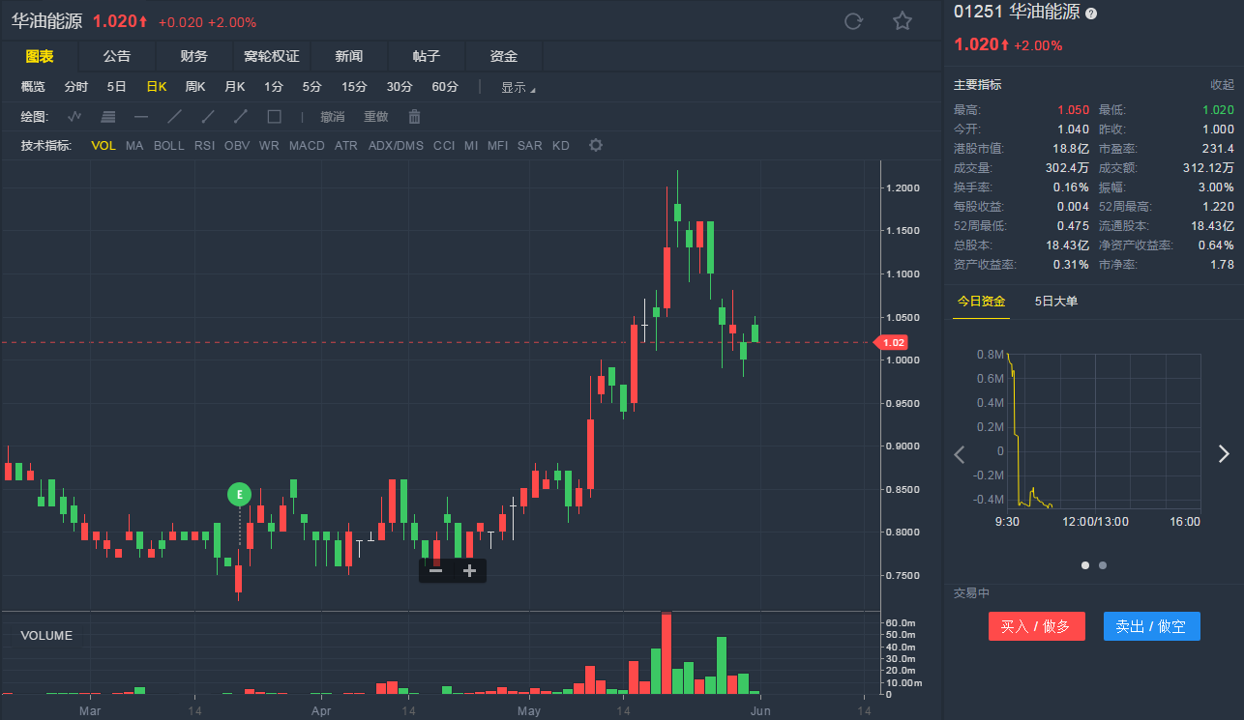Select the plain trend line tool

(175, 117)
